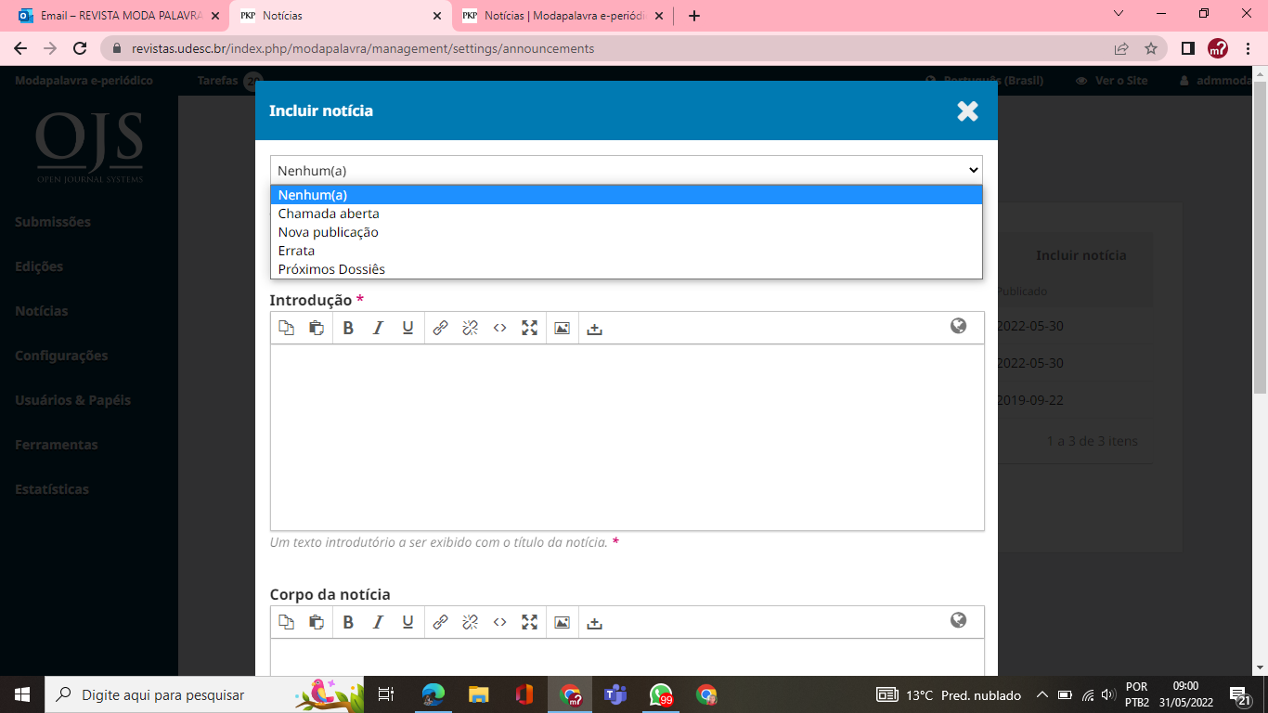This screenshot has width=1268, height=713.
Task: Bookmark this page with the star icon
Action: click(1151, 48)
